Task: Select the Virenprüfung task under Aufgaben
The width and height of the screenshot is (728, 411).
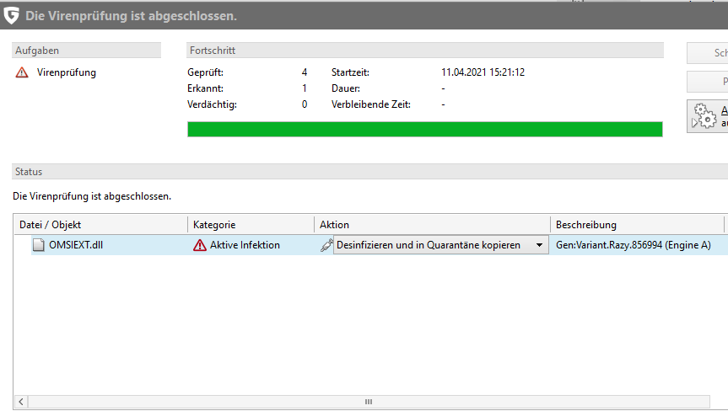Action: coord(67,72)
